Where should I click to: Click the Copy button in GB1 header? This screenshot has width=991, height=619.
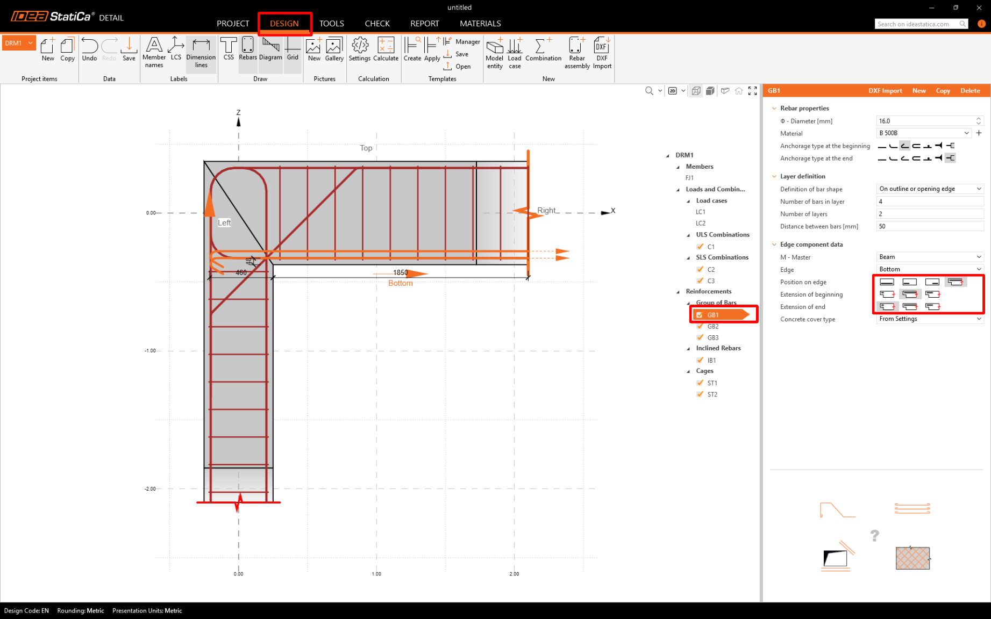click(942, 91)
